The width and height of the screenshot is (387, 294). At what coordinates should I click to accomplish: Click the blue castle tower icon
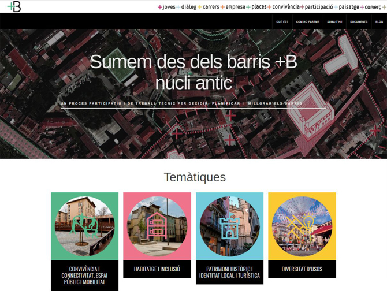(229, 226)
